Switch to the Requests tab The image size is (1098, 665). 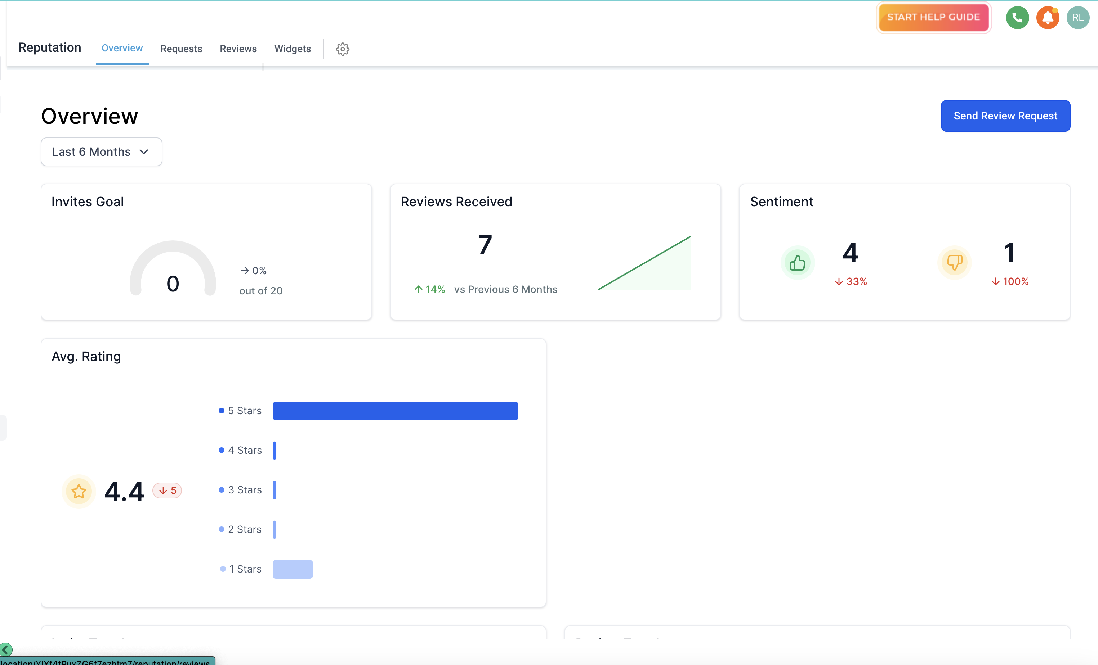(181, 49)
